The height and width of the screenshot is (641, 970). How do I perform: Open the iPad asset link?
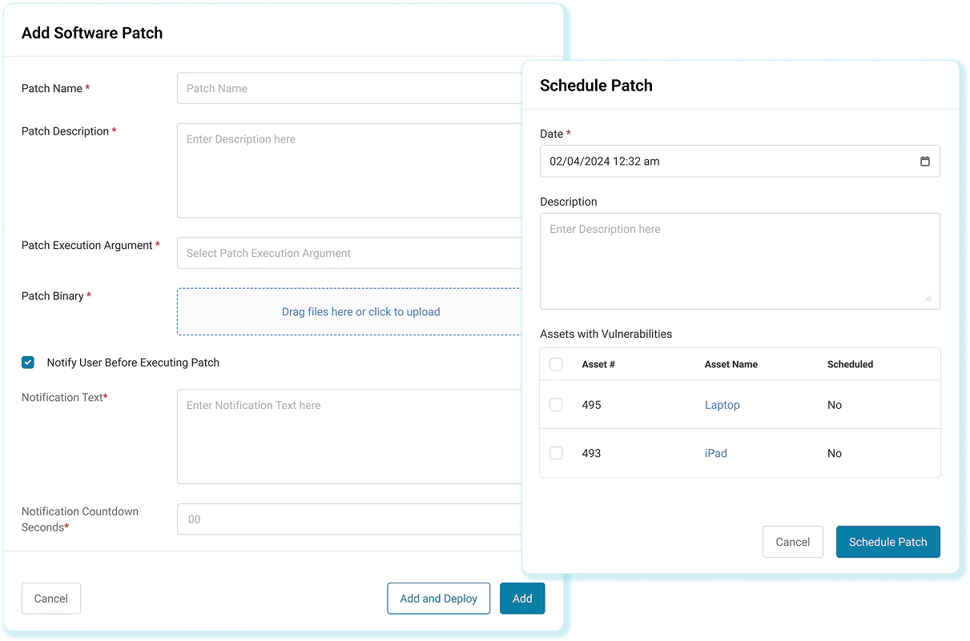click(x=715, y=453)
